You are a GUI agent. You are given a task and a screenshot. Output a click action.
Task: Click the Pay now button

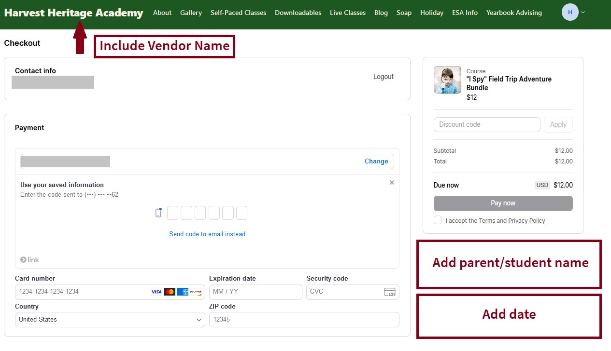[x=503, y=203]
